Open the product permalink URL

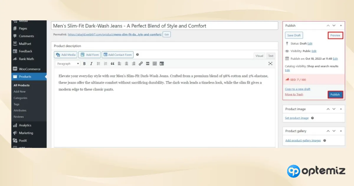pos(115,35)
